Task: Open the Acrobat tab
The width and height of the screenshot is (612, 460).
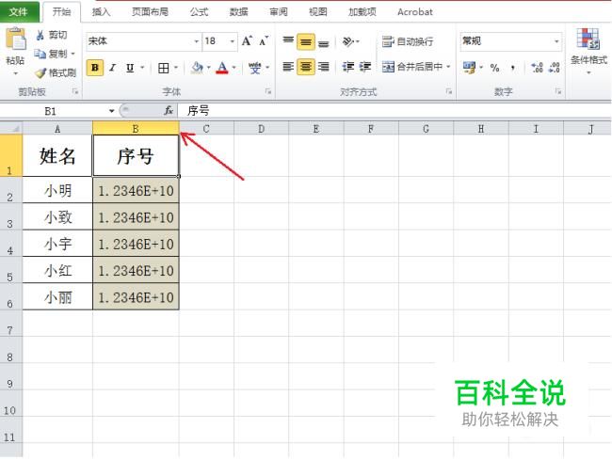Action: point(415,12)
